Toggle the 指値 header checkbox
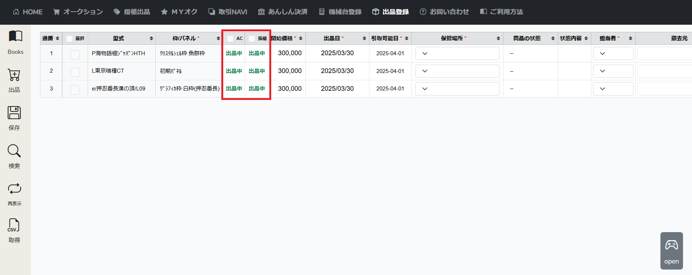 tap(252, 39)
